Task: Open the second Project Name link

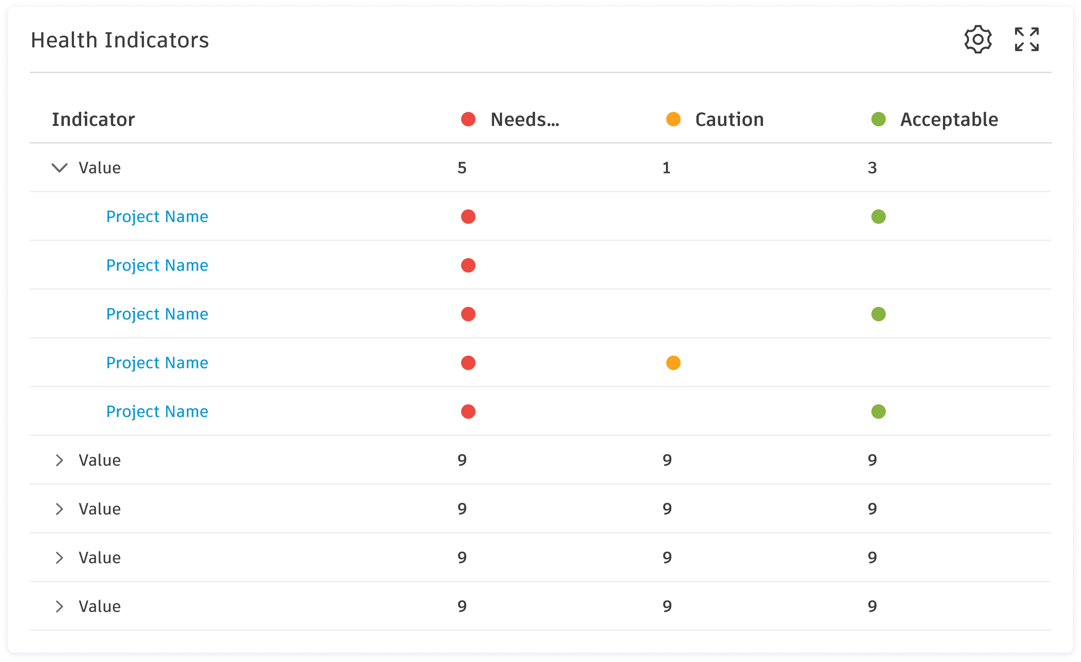Action: pos(157,265)
